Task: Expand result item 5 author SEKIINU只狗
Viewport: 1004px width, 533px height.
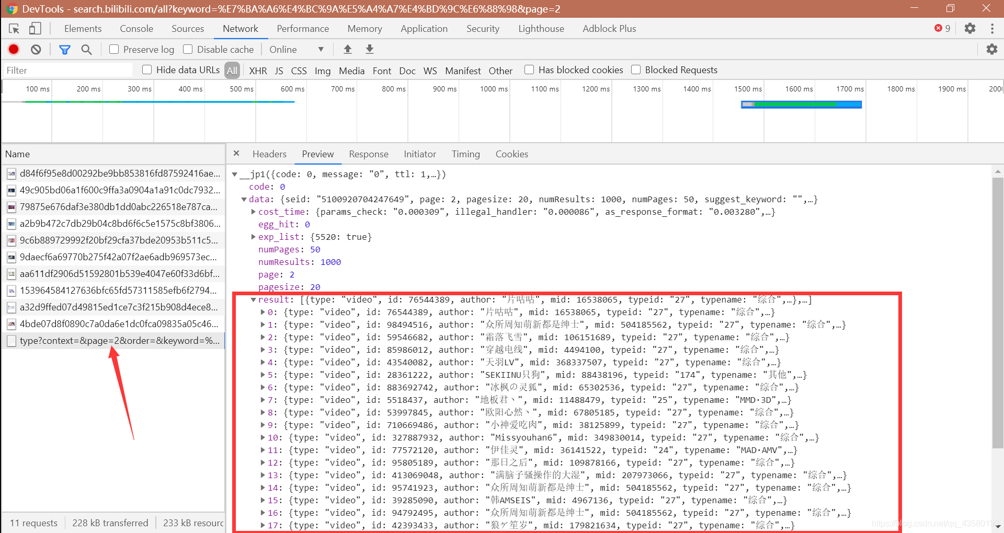Action: (x=263, y=375)
